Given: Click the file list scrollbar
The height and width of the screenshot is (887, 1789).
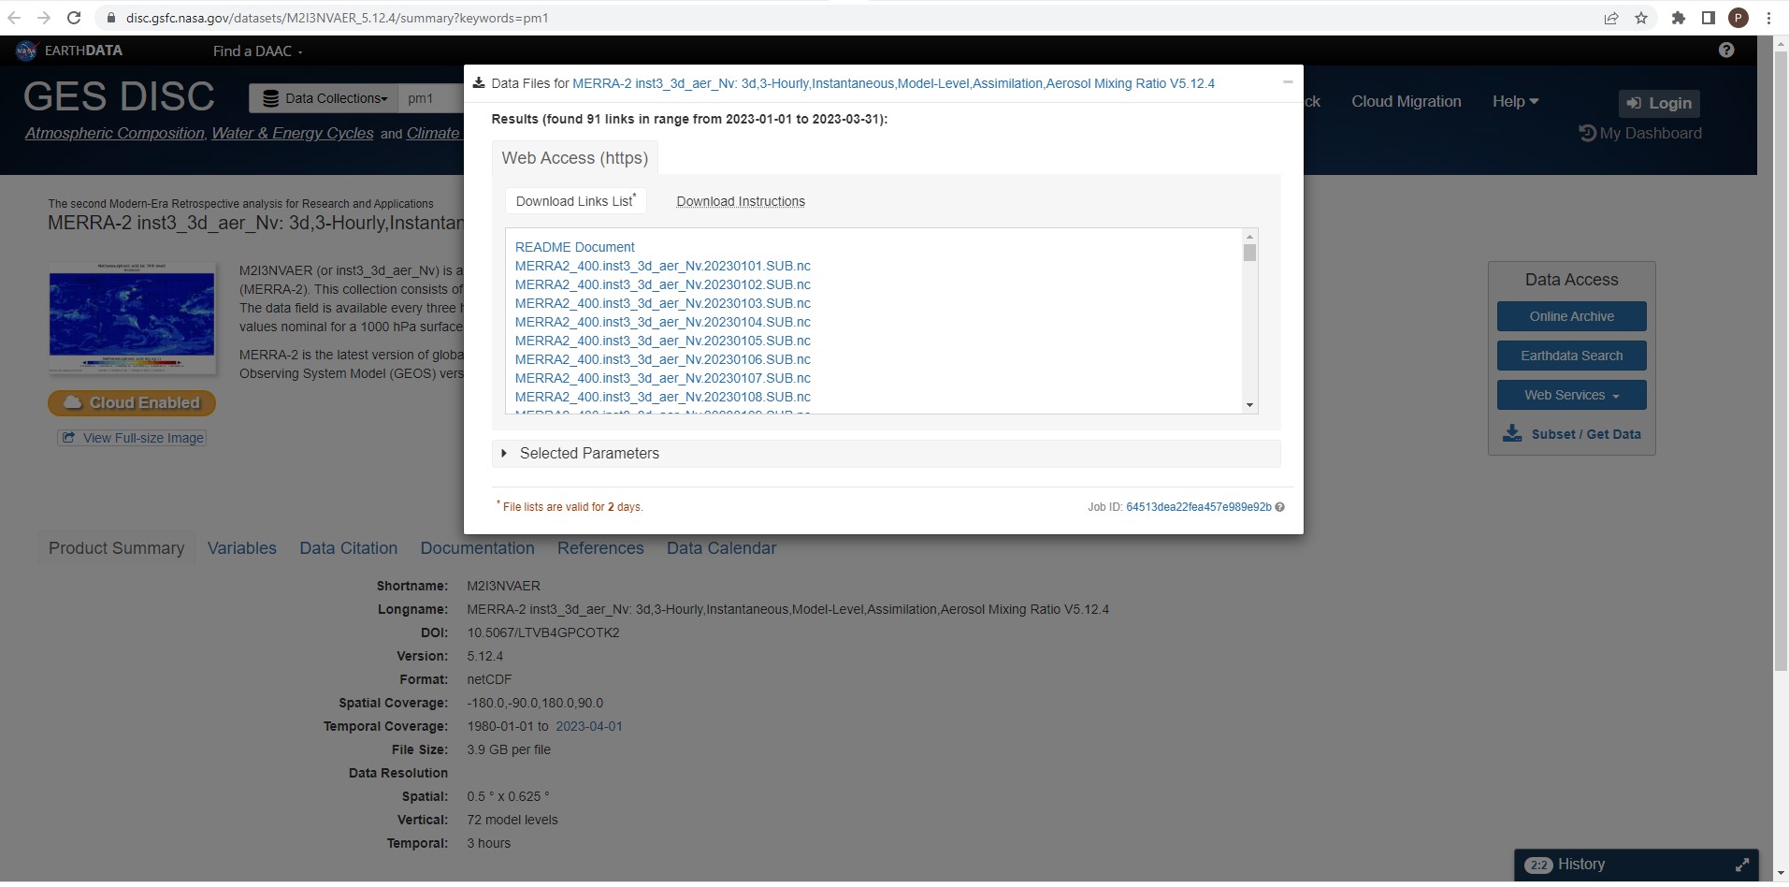Looking at the screenshot, I should tap(1249, 253).
